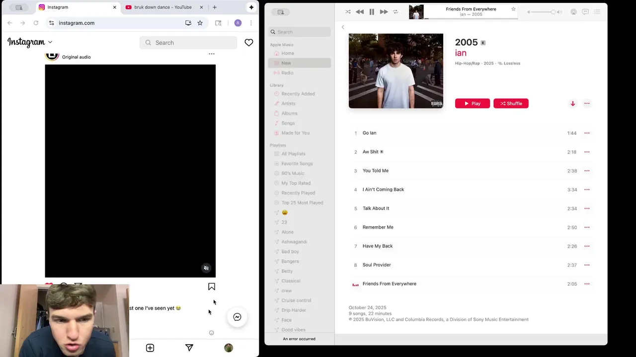Open more options for Remember Me
The width and height of the screenshot is (636, 357).
[587, 227]
